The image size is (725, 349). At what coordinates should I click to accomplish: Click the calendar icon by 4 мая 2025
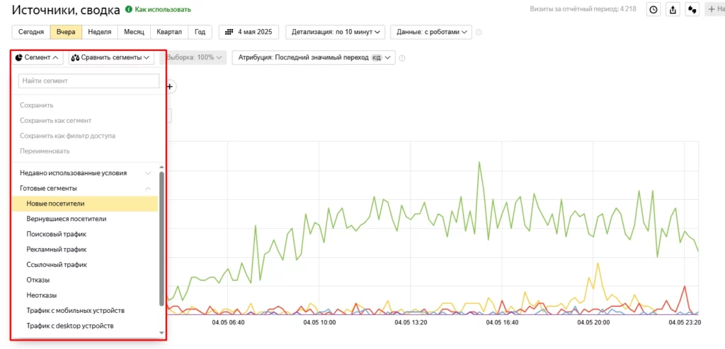click(228, 32)
